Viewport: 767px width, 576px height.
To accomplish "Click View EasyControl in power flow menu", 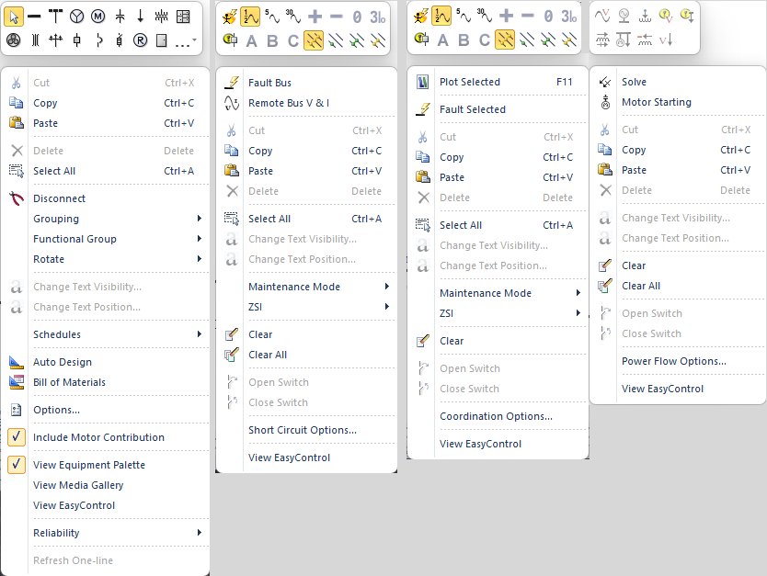I will [678, 389].
